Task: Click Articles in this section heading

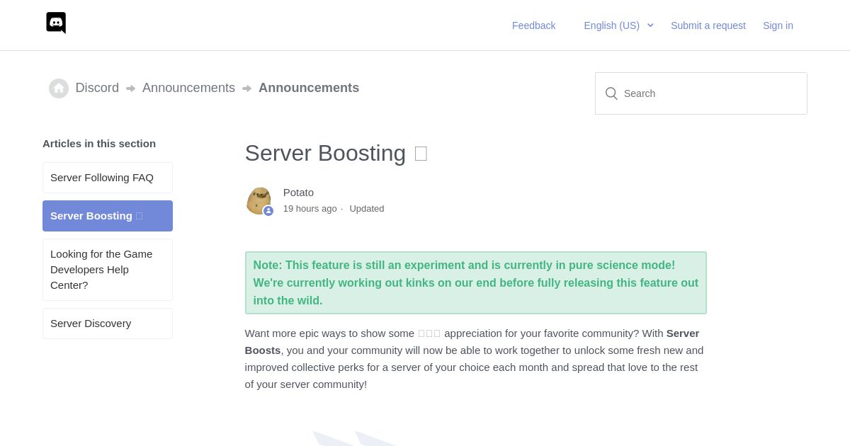Action: click(x=99, y=144)
